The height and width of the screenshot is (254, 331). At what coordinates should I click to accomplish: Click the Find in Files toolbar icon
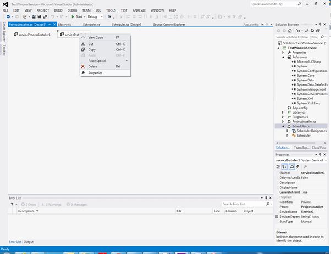click(x=109, y=16)
